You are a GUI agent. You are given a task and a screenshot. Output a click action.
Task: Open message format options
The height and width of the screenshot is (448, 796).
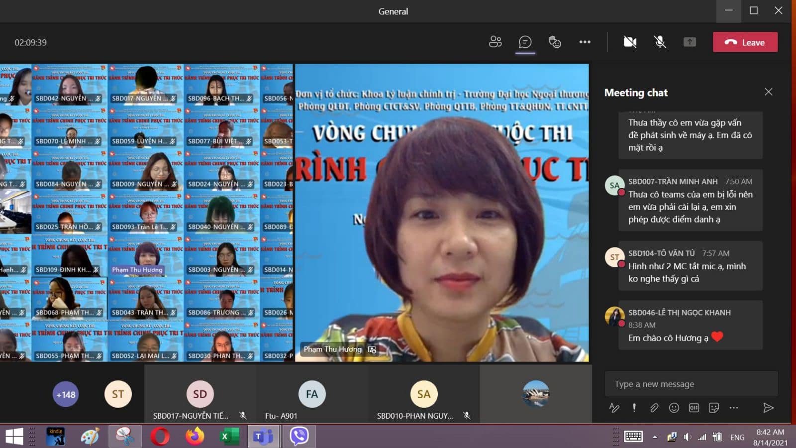(x=614, y=408)
